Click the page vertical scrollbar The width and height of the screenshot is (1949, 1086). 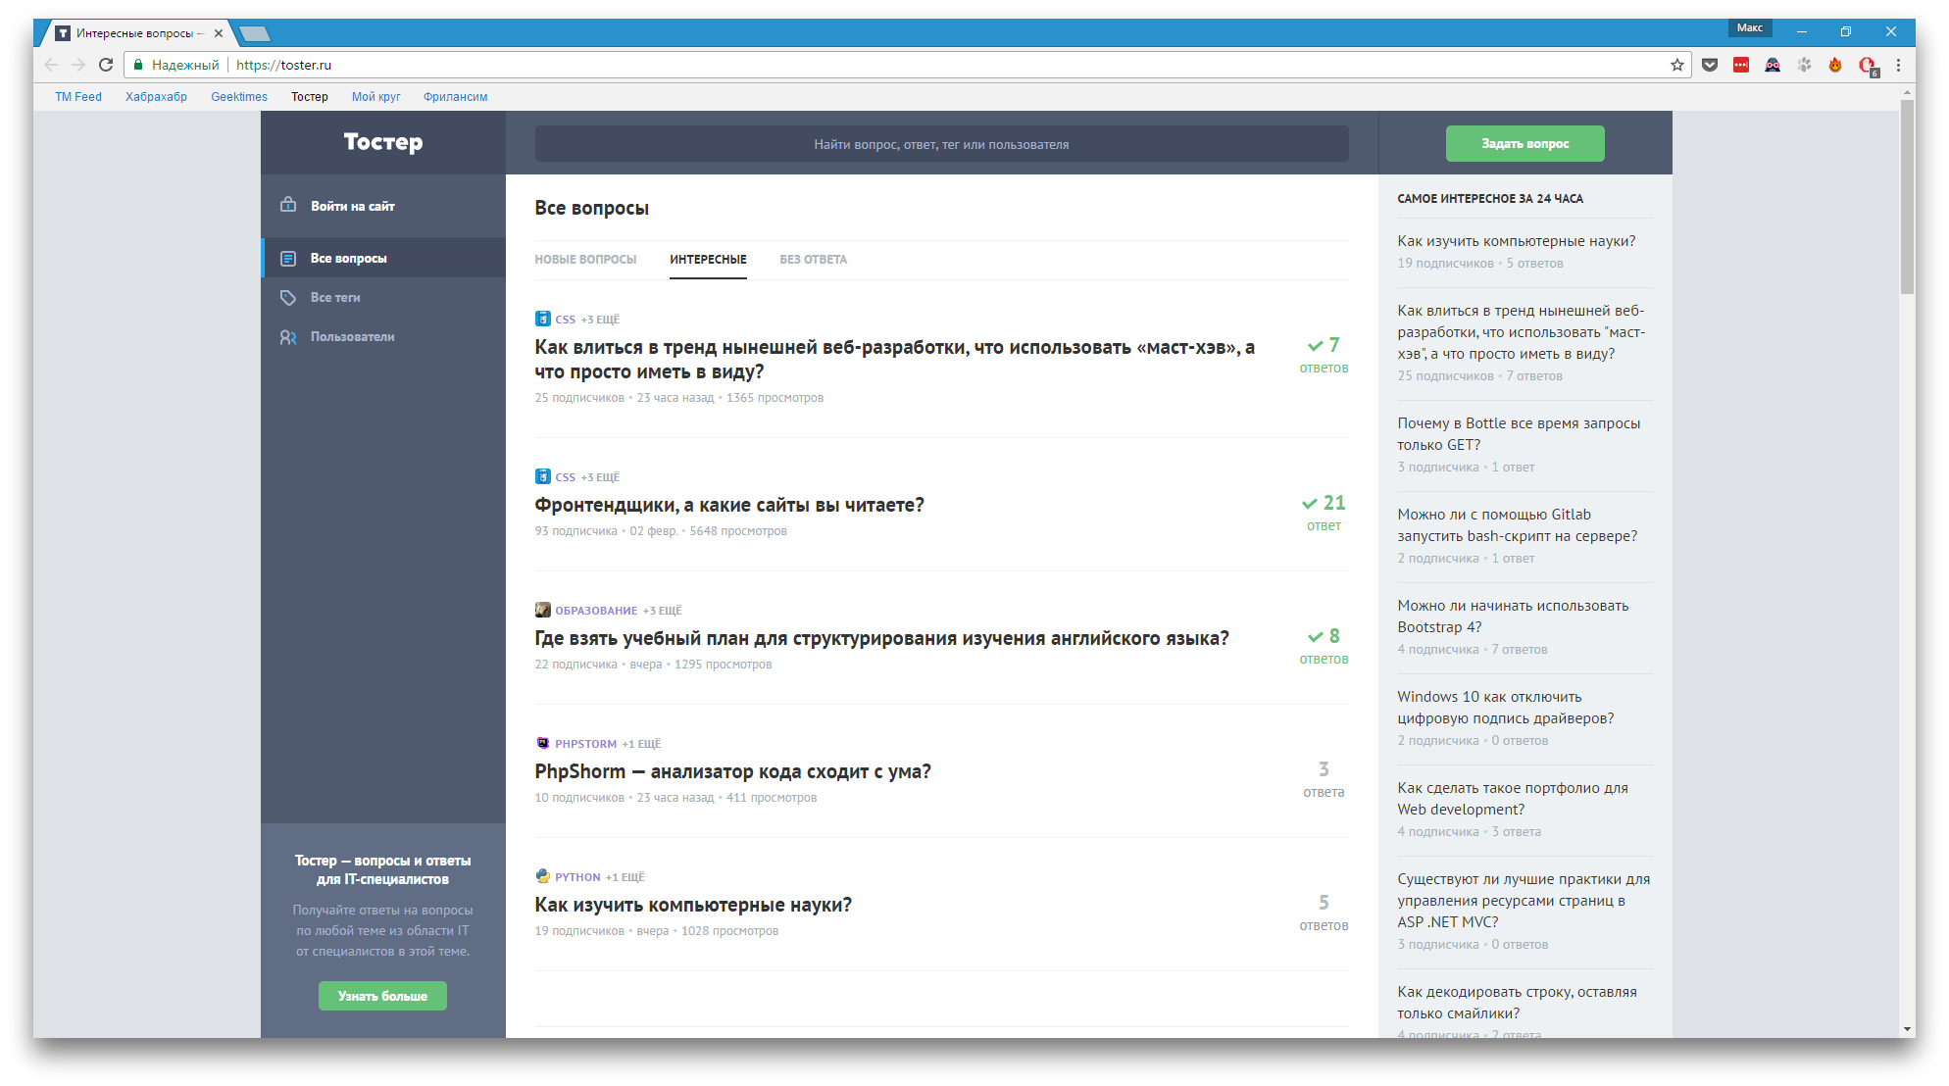1907,196
